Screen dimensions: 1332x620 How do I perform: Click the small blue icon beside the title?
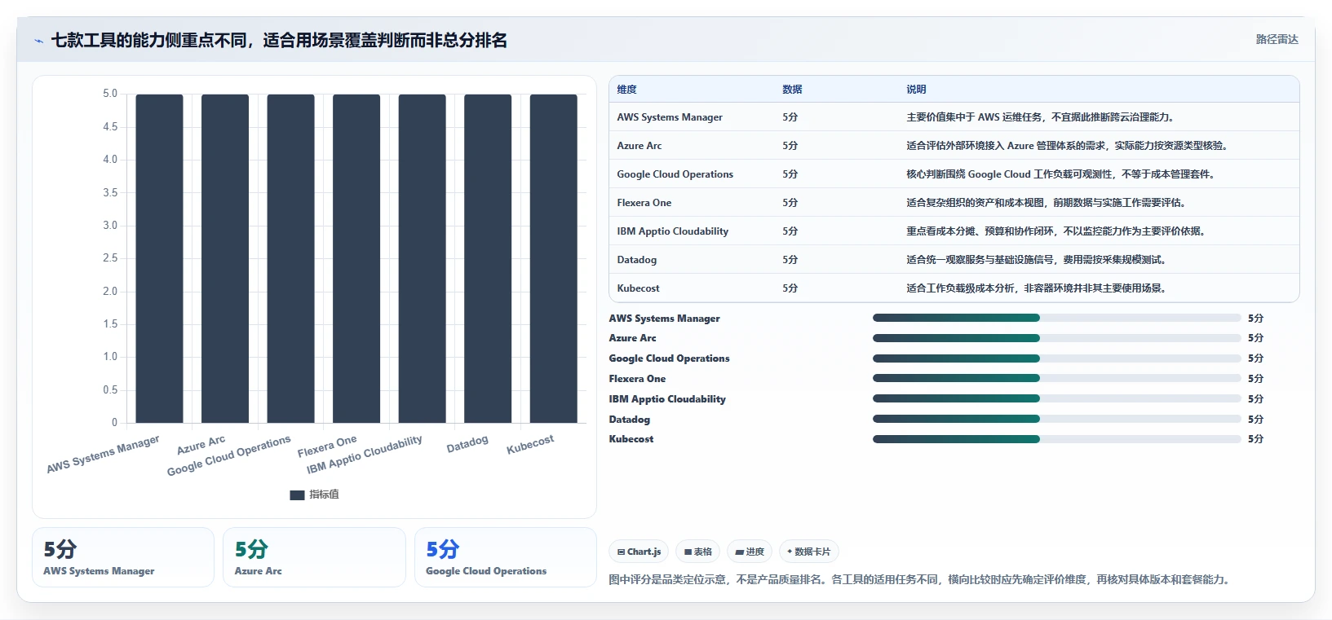[x=38, y=41]
